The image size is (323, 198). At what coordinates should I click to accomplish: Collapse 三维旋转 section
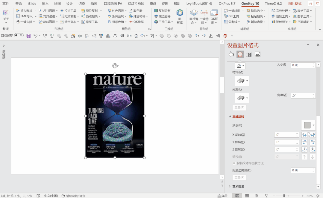[x=230, y=116]
